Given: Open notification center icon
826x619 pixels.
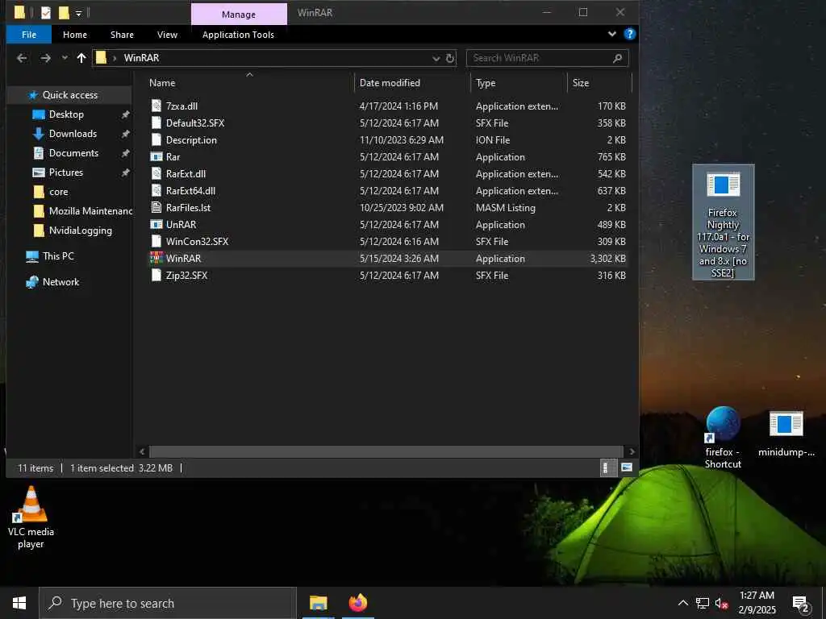Looking at the screenshot, I should (801, 603).
